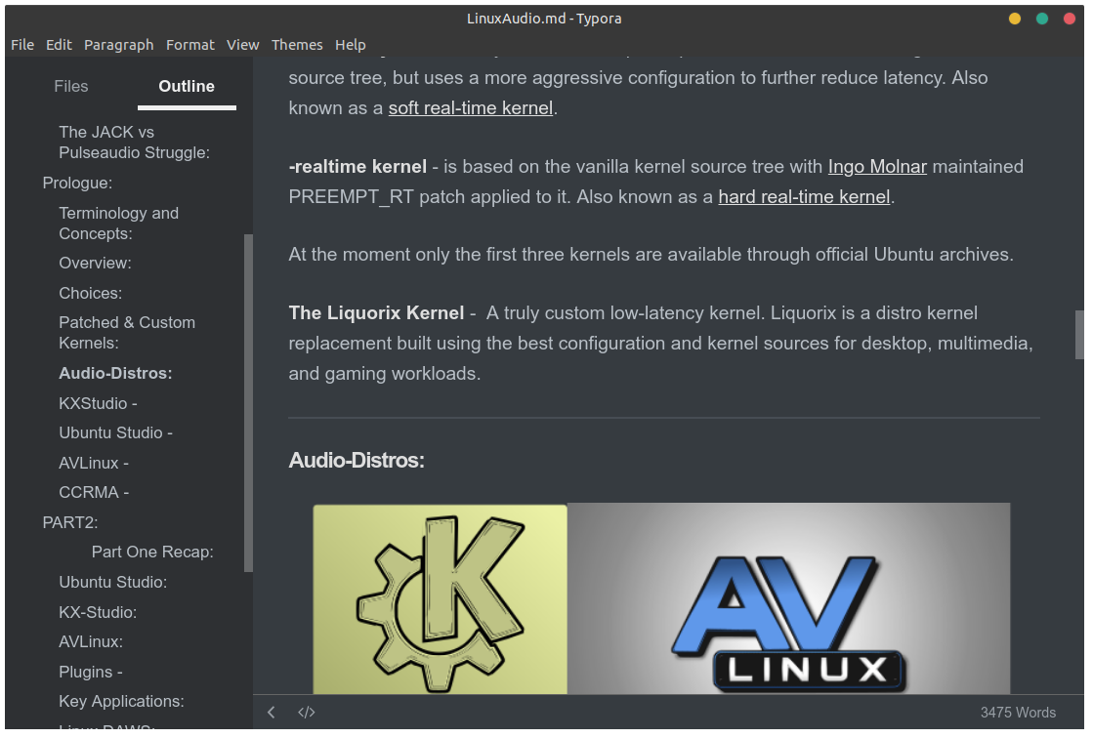Click 'The Liquorix Kernel' bold text

coord(376,313)
